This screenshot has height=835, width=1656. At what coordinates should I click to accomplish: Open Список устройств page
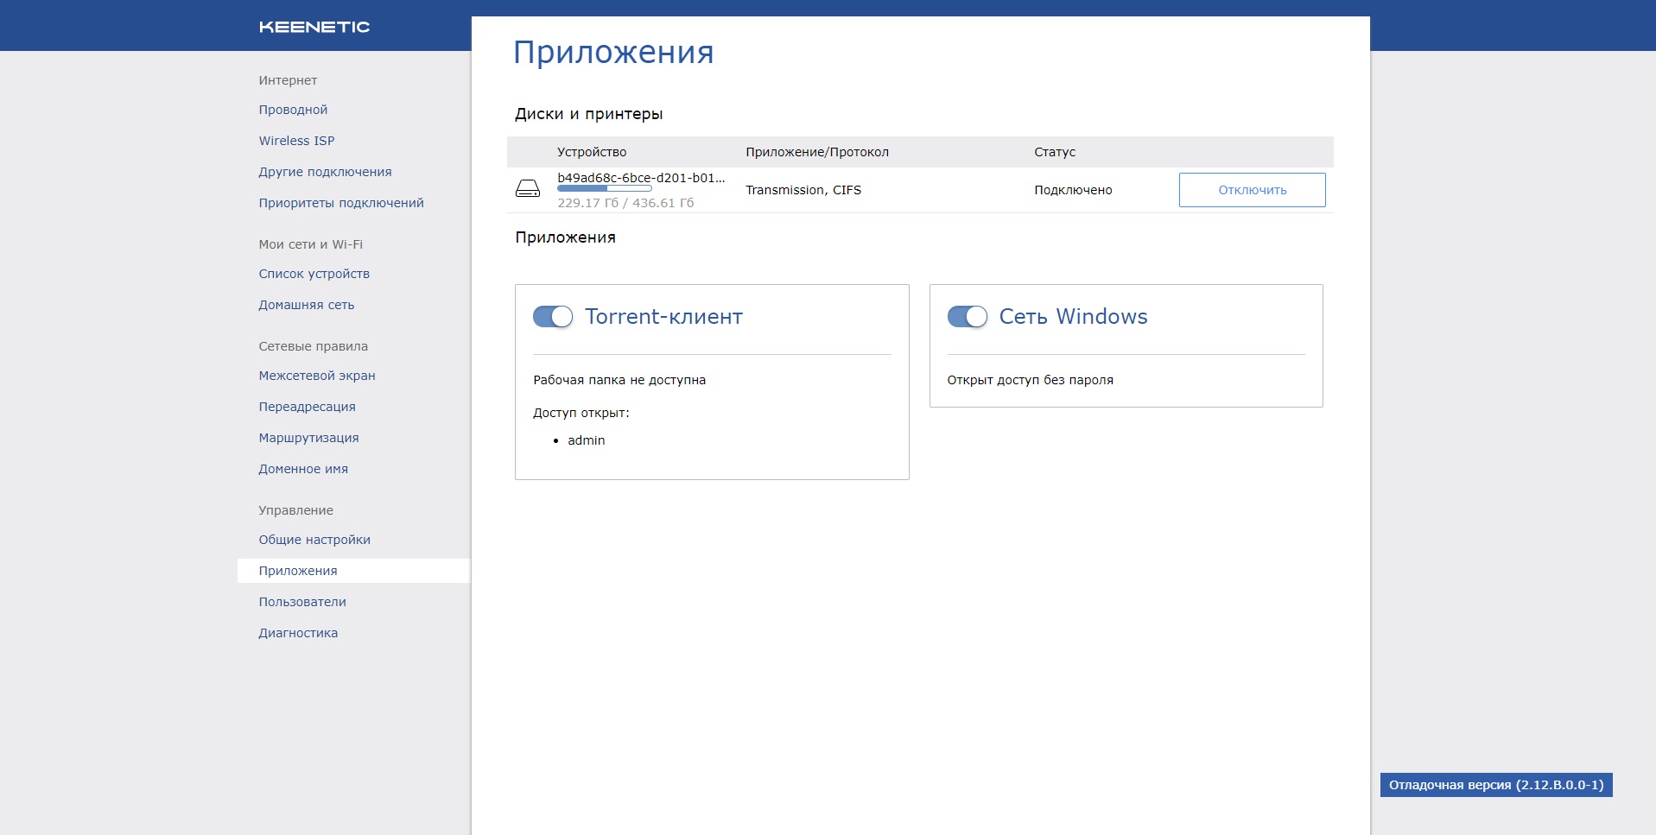coord(314,274)
